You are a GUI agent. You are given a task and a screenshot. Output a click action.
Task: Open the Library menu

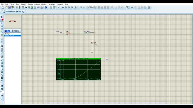pyautogui.click(x=44, y=4)
